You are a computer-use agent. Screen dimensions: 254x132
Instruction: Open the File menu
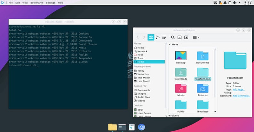(11, 3)
